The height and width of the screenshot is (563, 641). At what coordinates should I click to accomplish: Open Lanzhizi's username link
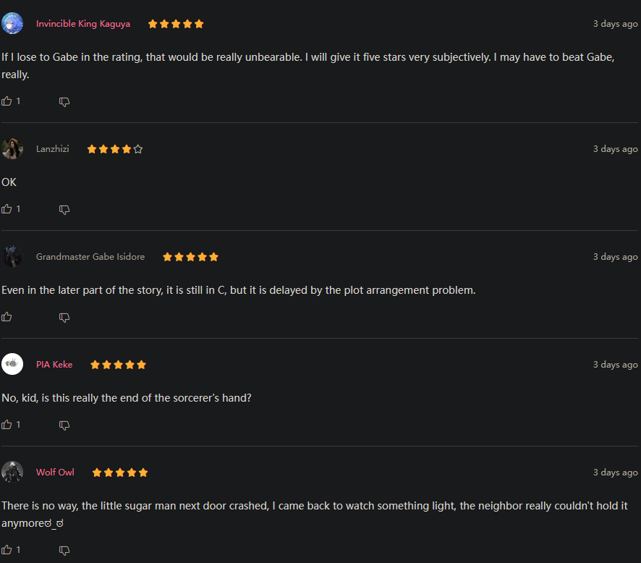point(52,149)
